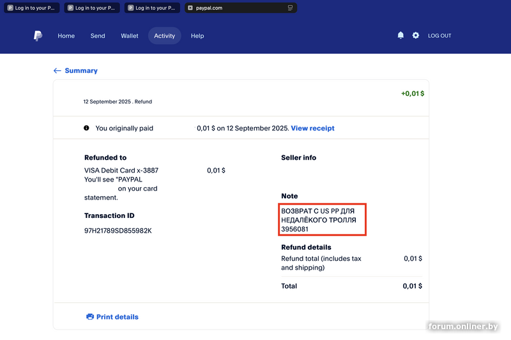Open the Send menu item

pos(98,36)
